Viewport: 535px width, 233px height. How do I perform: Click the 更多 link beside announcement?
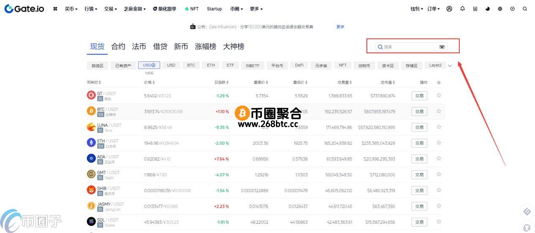(340, 27)
